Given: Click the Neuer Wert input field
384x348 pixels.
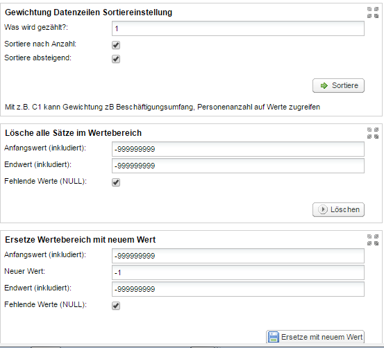Looking at the screenshot, I should coord(238,272).
